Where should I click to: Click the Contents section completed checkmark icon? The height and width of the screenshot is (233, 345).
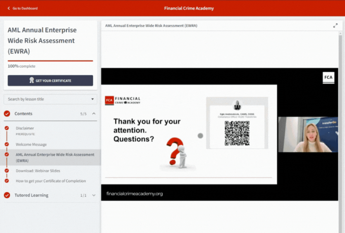(x=7, y=113)
